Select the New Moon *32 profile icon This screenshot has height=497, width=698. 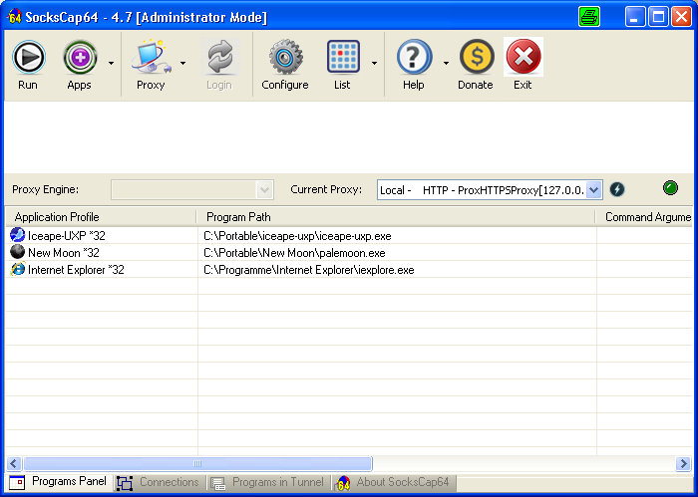17,252
